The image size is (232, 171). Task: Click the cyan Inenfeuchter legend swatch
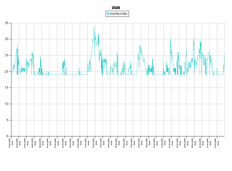point(108,14)
